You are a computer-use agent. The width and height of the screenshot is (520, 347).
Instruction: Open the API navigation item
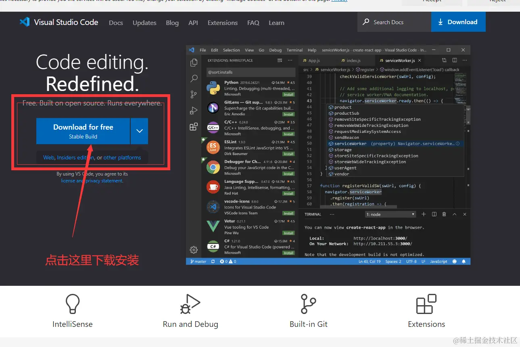(x=193, y=23)
